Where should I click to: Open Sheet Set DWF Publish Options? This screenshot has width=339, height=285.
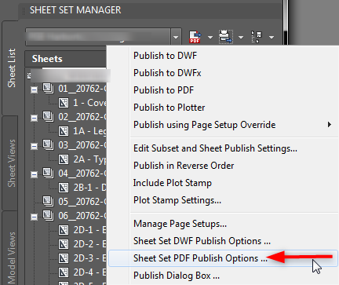202,241
